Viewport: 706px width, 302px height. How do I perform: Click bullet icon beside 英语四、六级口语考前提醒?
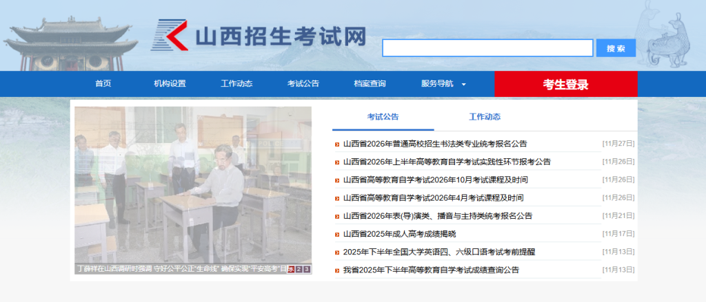337,252
